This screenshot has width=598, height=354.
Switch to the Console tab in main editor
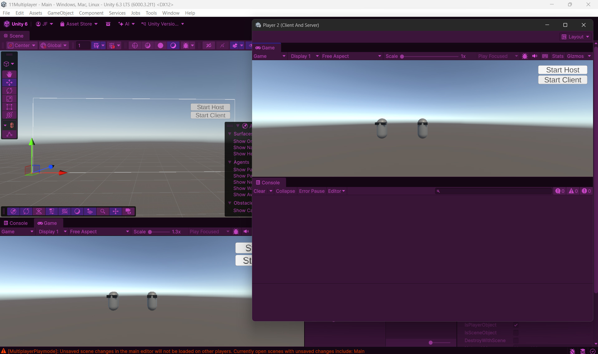pyautogui.click(x=16, y=223)
